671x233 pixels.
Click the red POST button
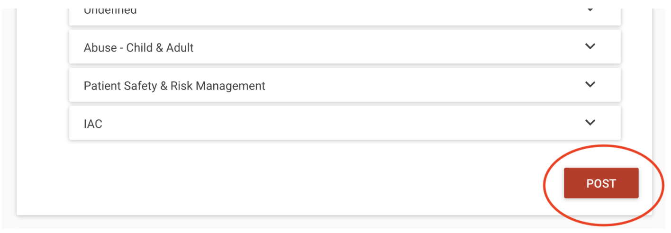click(601, 183)
